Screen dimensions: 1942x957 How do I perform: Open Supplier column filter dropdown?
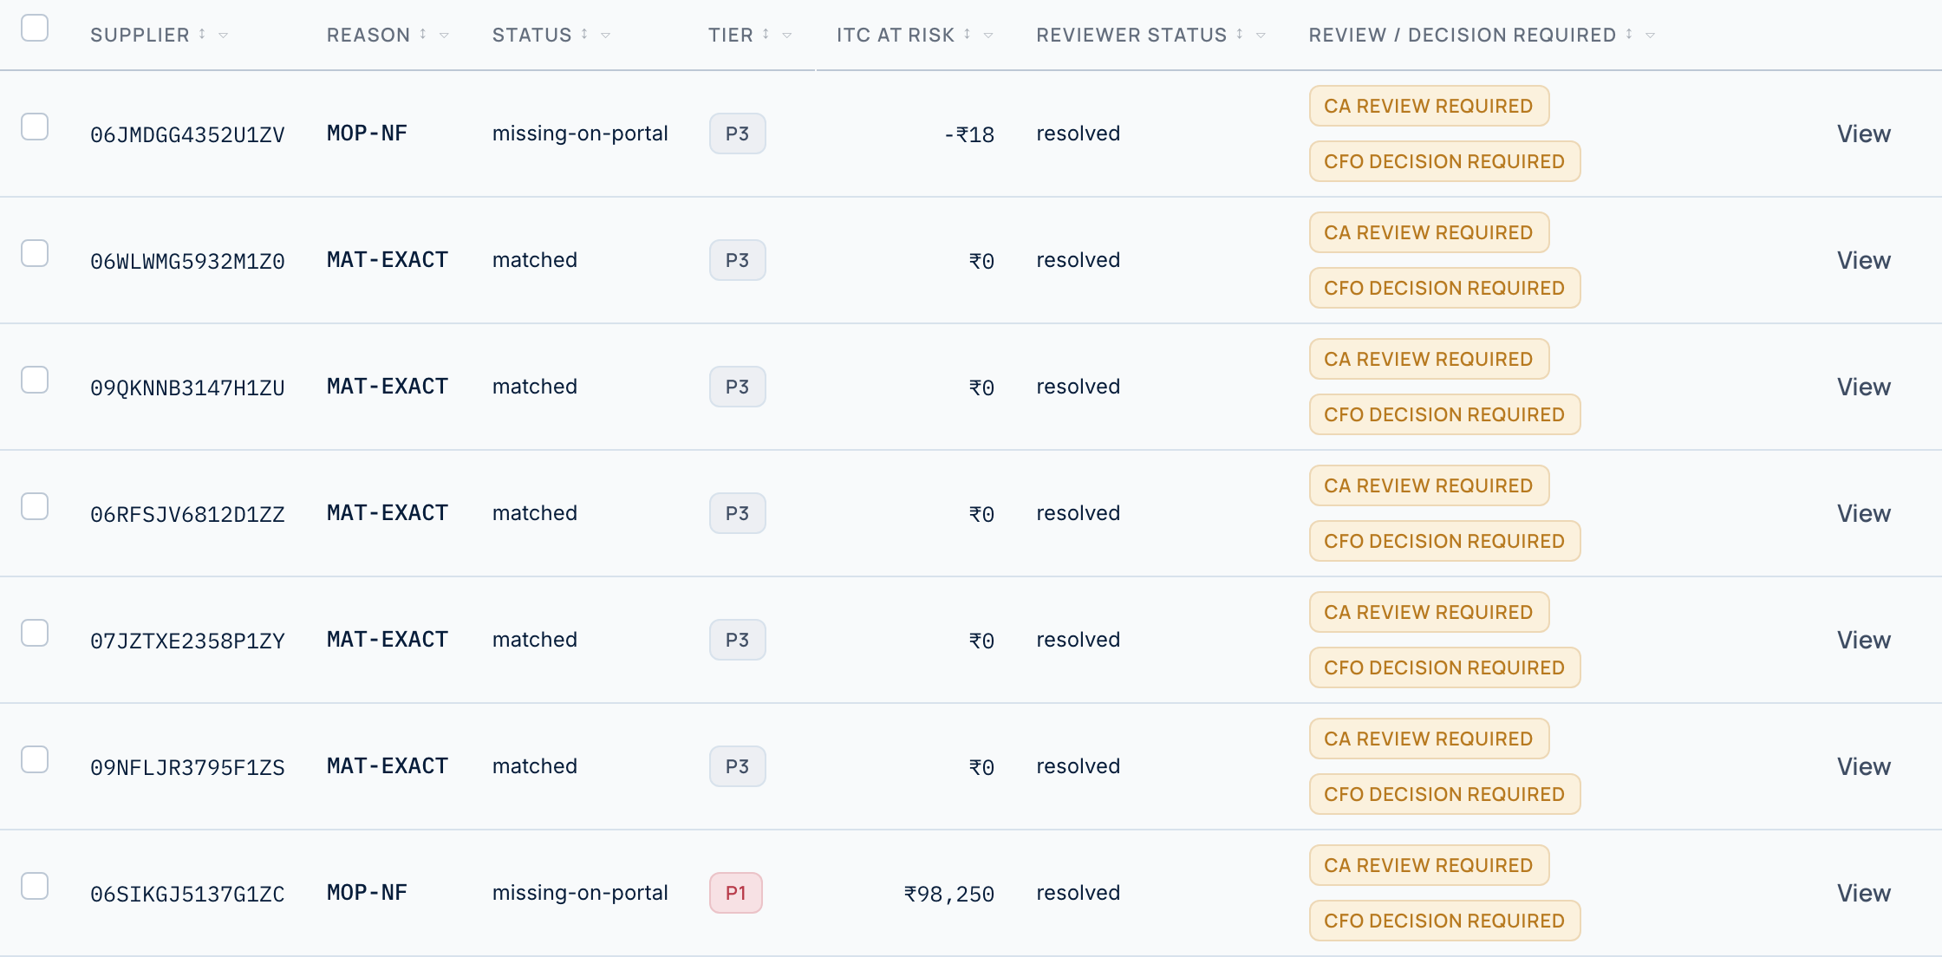[224, 36]
